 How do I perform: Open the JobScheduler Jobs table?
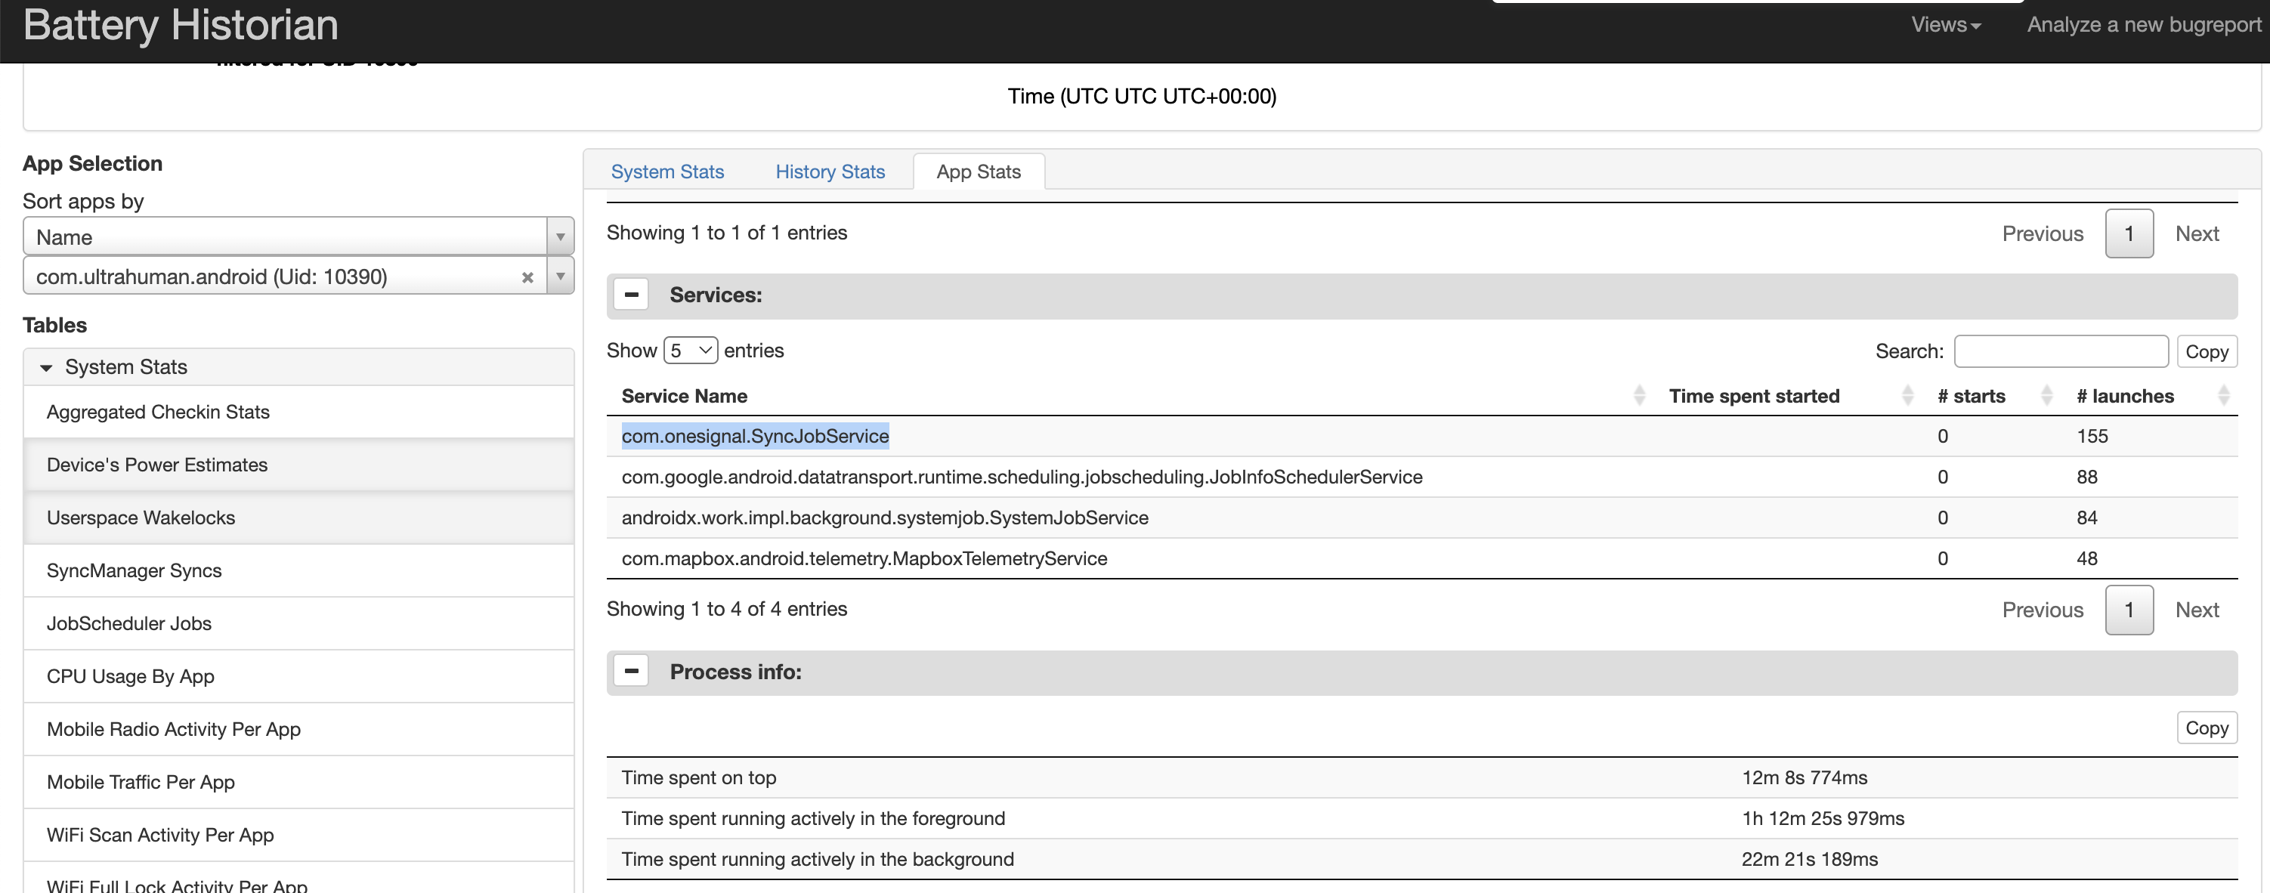128,623
